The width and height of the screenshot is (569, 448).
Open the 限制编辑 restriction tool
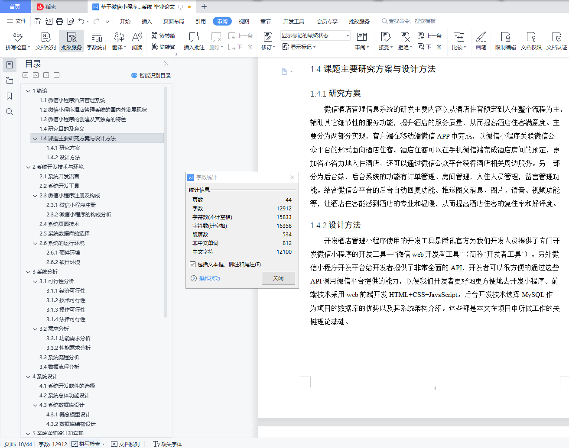(506, 41)
